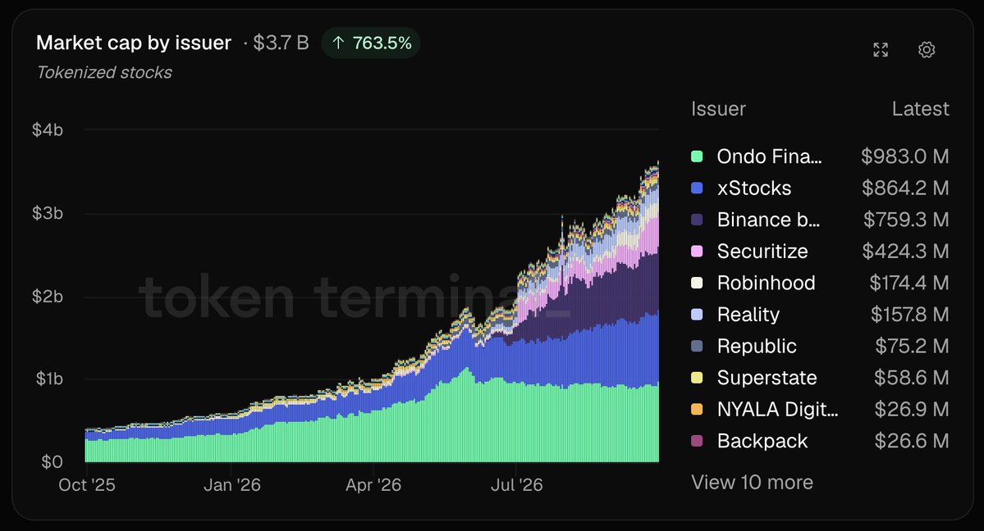Select NYALA Digit... issuer label

(777, 409)
